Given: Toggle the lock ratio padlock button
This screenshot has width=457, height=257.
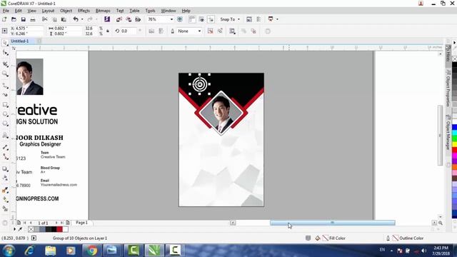Looking at the screenshot, I should (x=108, y=31).
